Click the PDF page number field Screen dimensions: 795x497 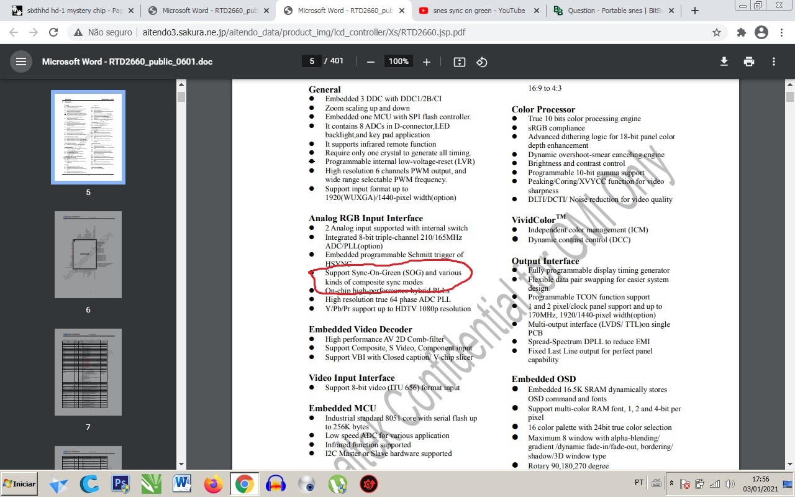(x=311, y=61)
